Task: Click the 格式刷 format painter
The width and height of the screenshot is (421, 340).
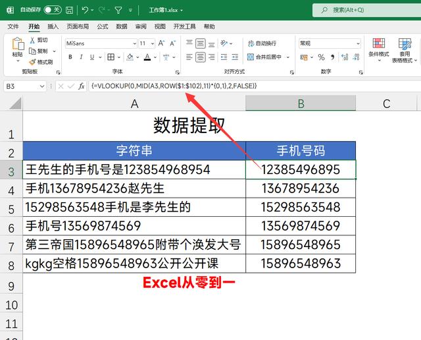Action: point(41,62)
